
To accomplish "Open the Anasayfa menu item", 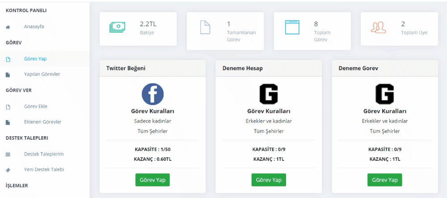I will (x=34, y=27).
